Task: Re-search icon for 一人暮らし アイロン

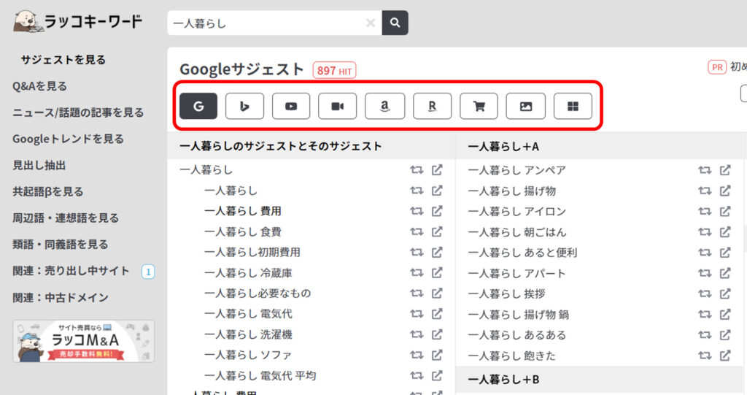Action: pyautogui.click(x=705, y=211)
